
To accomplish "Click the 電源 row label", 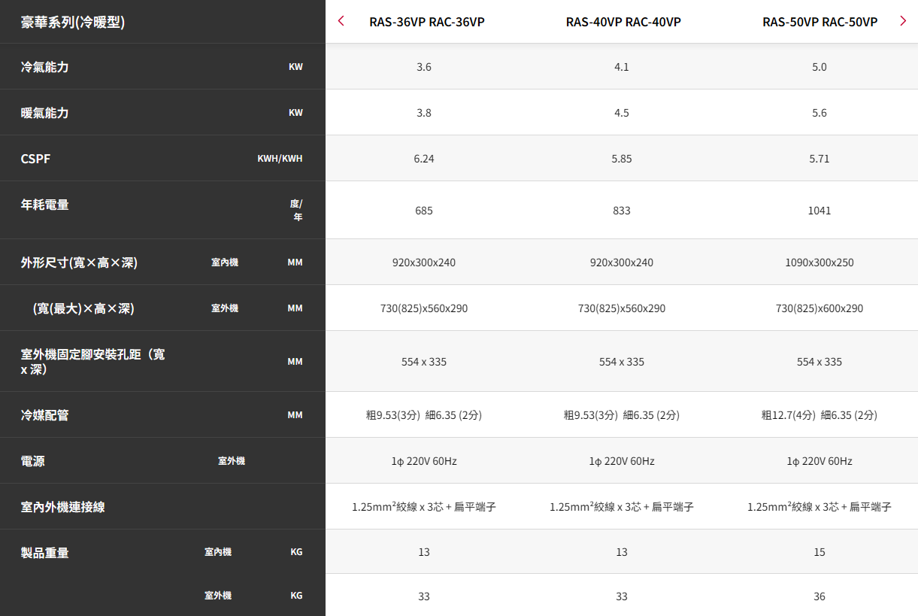I will [33, 461].
